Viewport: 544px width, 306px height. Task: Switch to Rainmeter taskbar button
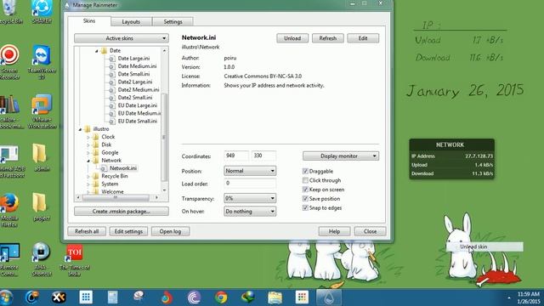pos(329,297)
